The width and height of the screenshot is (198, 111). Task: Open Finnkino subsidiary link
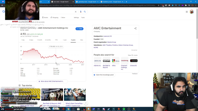pos(115,45)
